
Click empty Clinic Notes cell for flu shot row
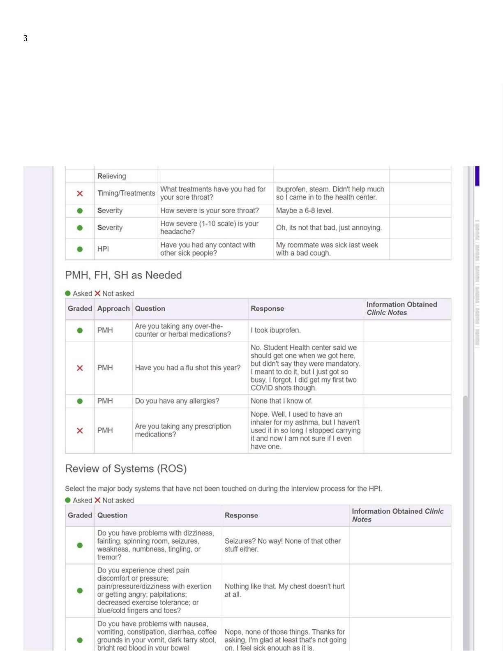(407, 368)
